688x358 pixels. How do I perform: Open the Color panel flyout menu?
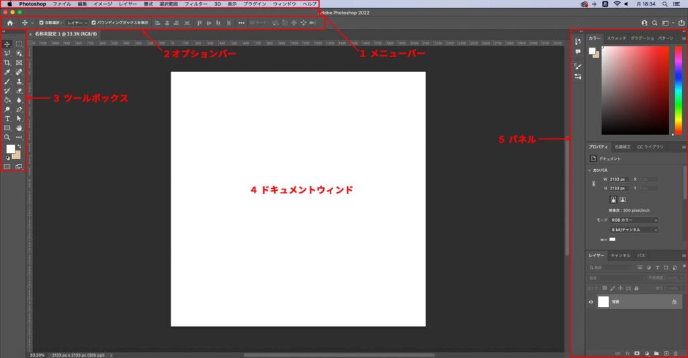click(683, 38)
